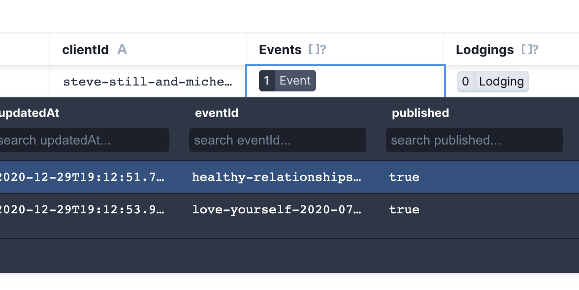This screenshot has height=290, width=579.
Task: Click the Events column header
Action: pos(345,49)
